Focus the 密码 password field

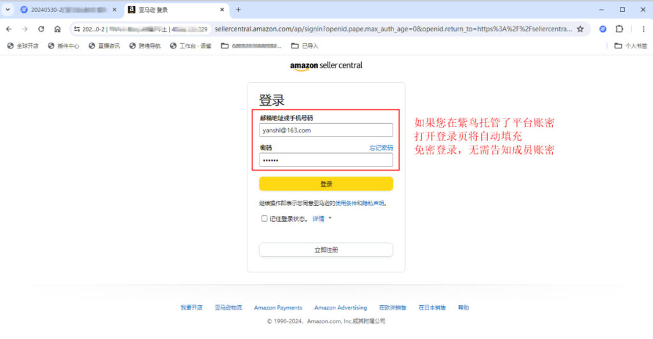[326, 160]
